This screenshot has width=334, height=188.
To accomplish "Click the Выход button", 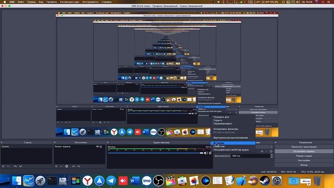I will [304, 165].
